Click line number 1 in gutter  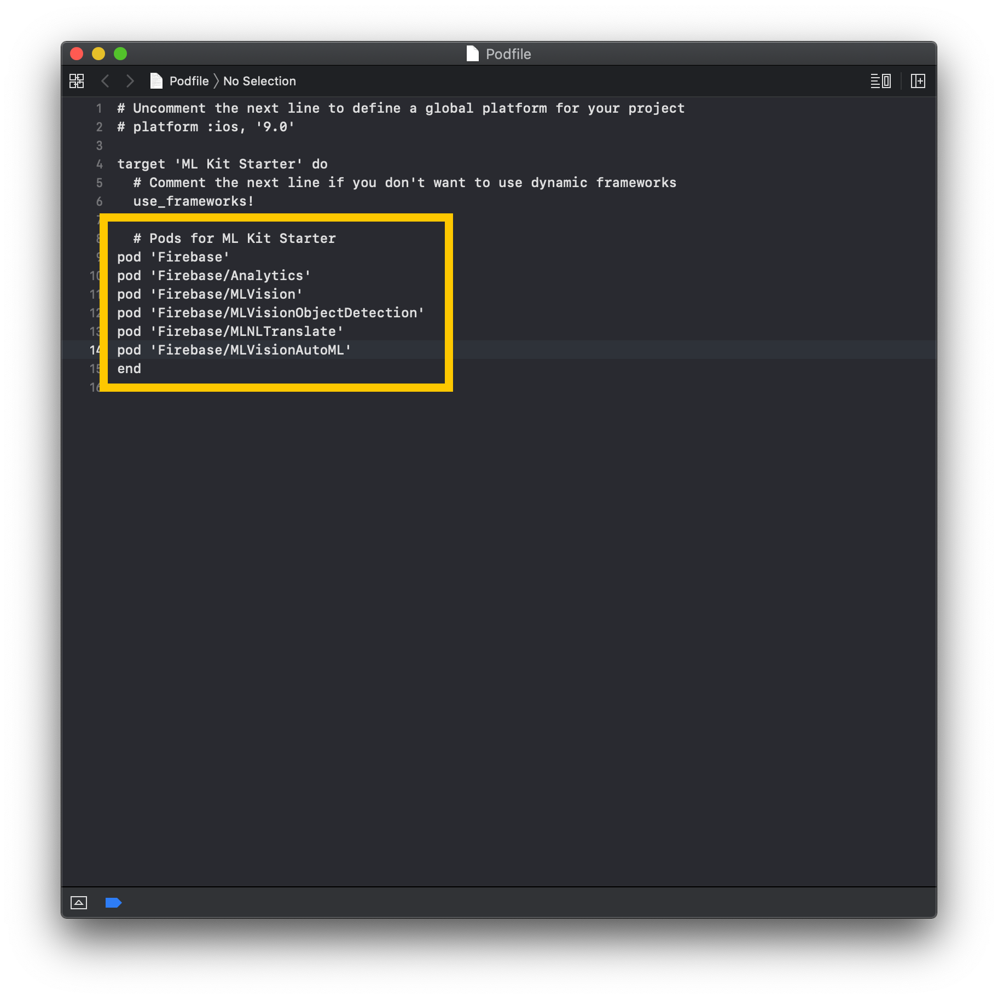(x=99, y=108)
